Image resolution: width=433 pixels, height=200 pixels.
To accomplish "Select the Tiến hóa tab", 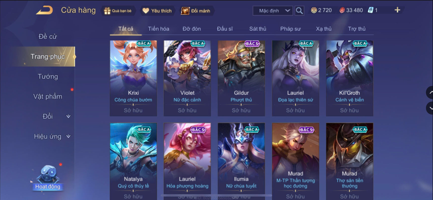I will tap(158, 29).
